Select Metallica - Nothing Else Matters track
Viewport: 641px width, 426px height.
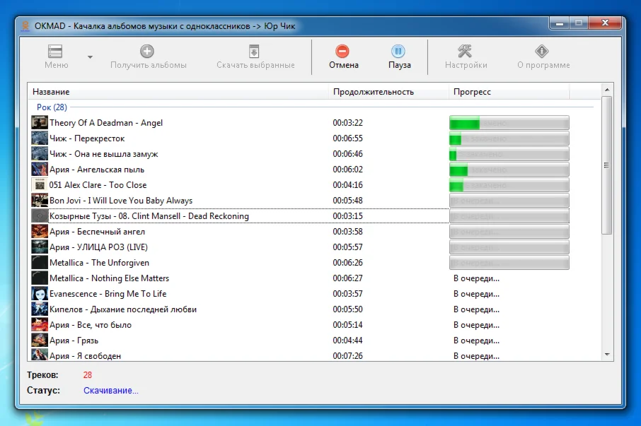click(109, 278)
